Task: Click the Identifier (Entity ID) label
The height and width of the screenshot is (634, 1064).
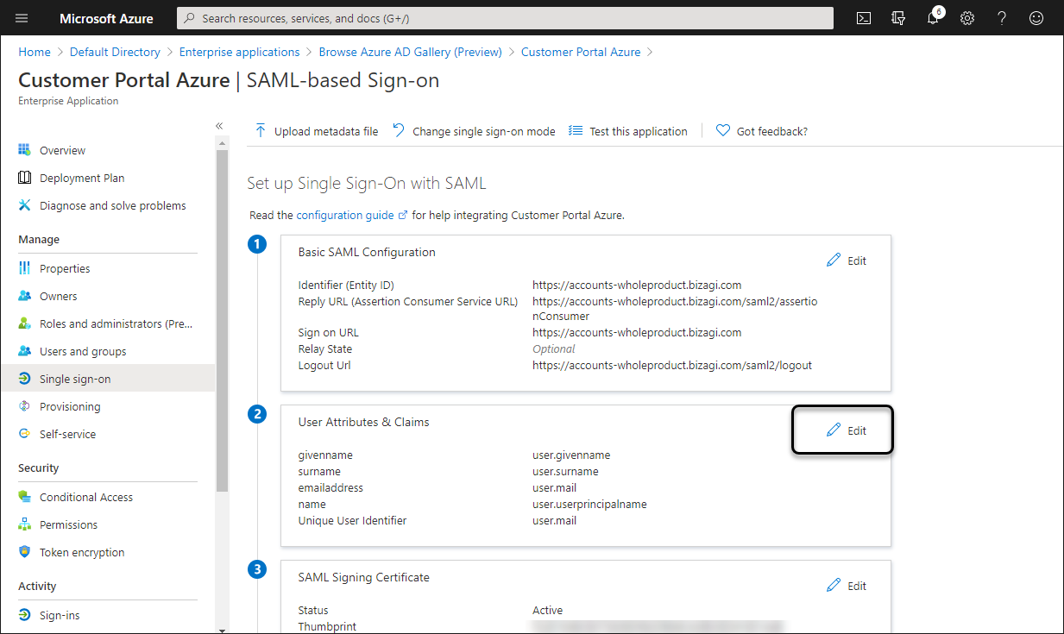Action: (346, 286)
